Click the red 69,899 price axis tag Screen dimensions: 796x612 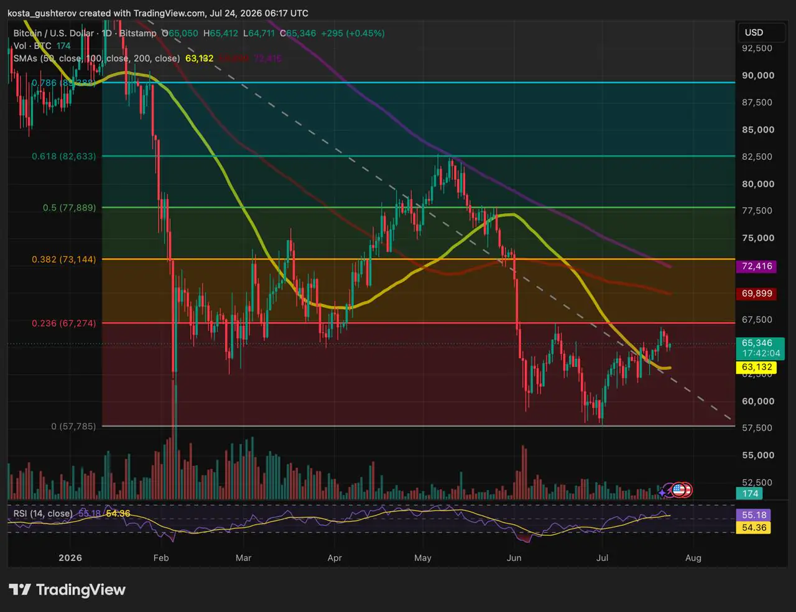(x=757, y=293)
